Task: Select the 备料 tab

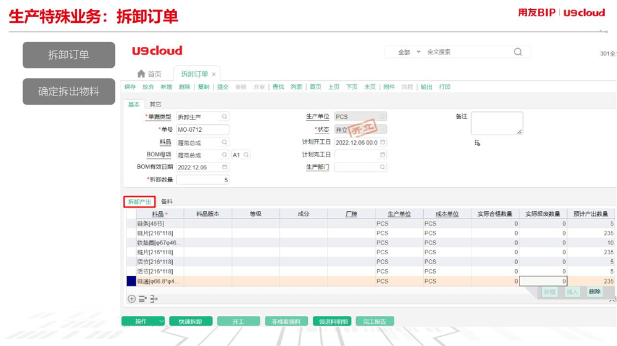Action: pos(167,201)
